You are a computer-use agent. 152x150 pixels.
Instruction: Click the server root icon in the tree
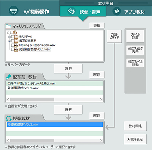tap(15, 33)
